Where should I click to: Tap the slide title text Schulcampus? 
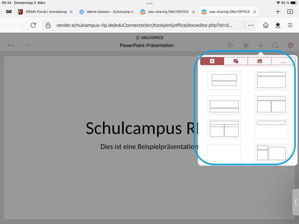pos(134,128)
